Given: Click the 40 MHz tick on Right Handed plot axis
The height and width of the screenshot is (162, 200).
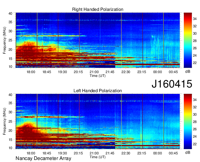Looking at the screenshot, I should 11,14.
